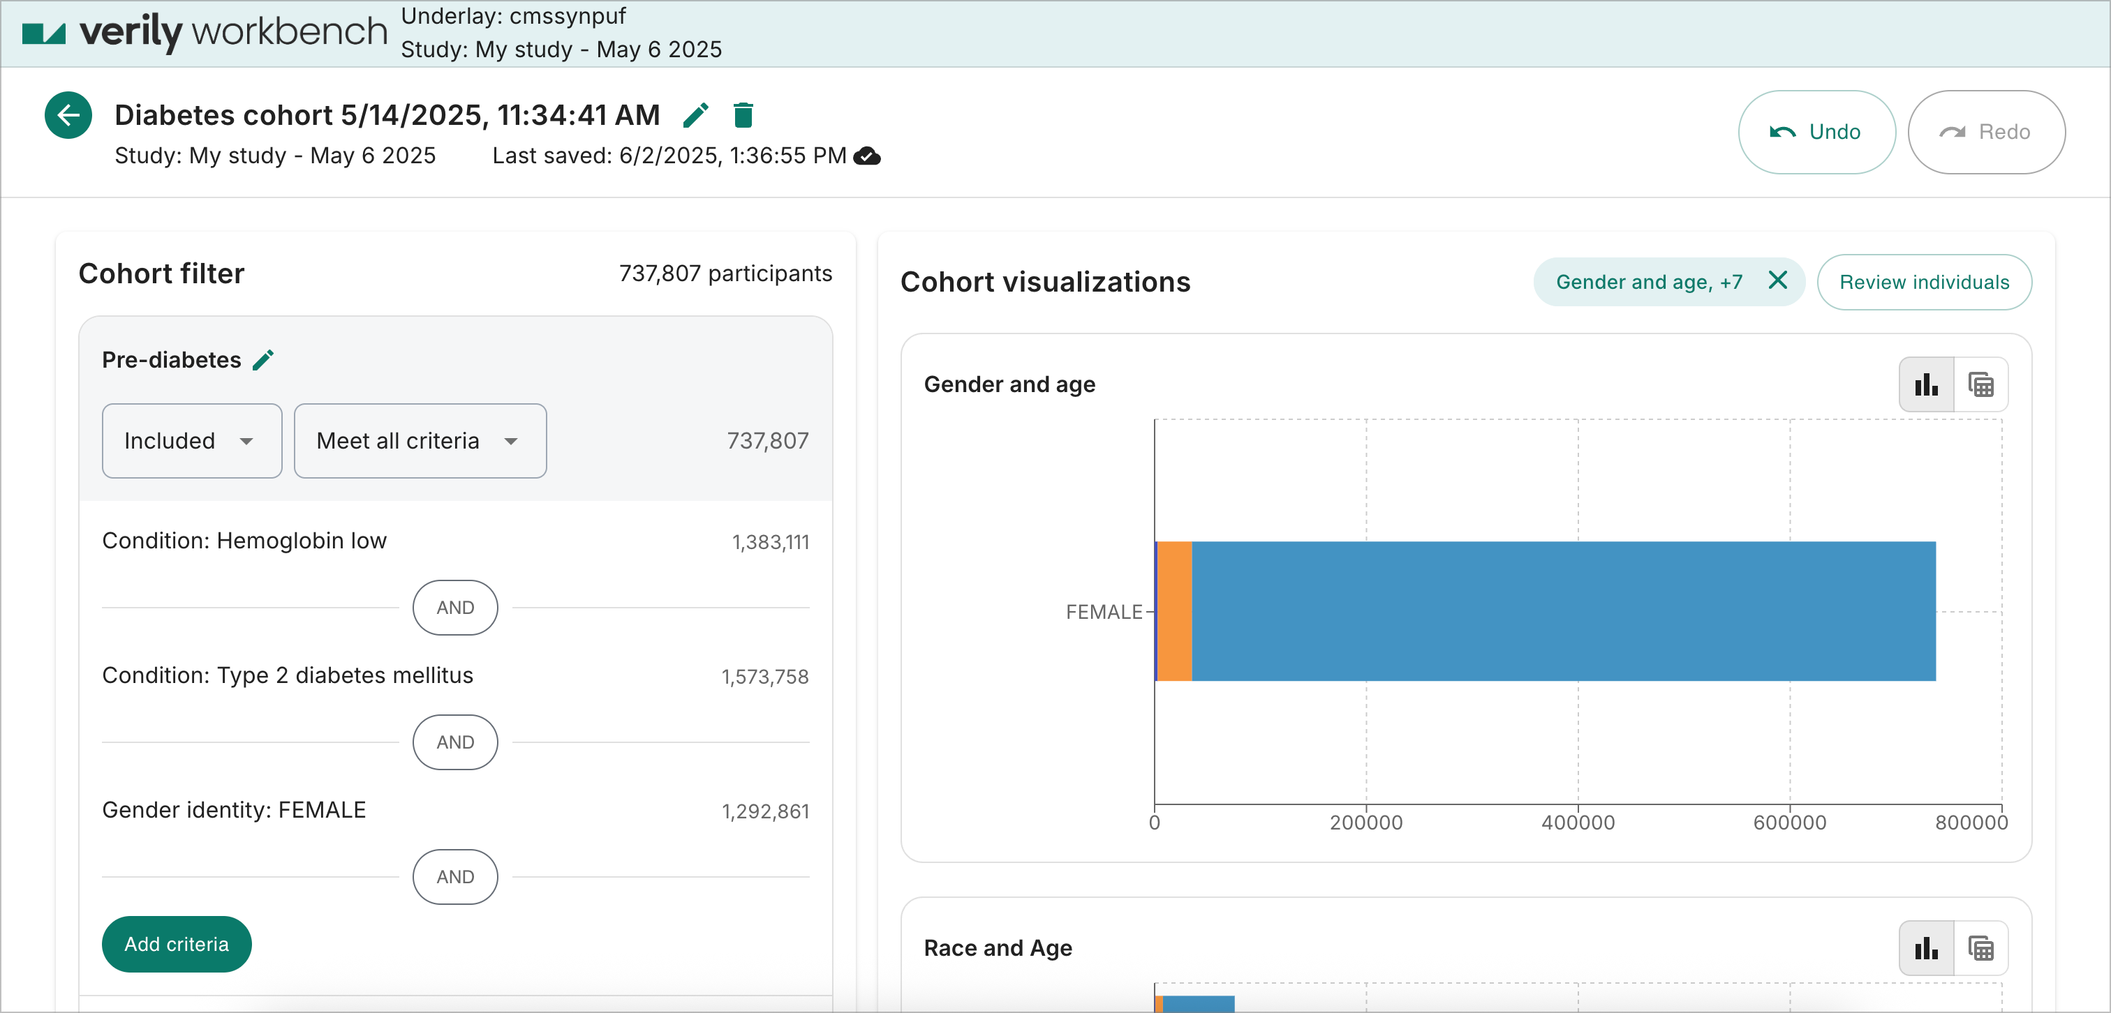
Task: Click the Last saved timestamp text
Action: click(669, 156)
